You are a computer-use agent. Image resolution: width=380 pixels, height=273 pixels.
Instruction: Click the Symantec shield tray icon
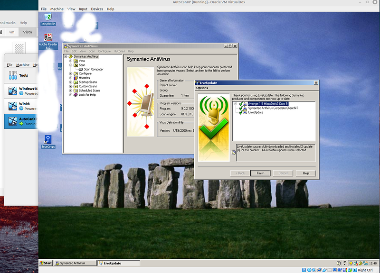pyautogui.click(x=361, y=264)
